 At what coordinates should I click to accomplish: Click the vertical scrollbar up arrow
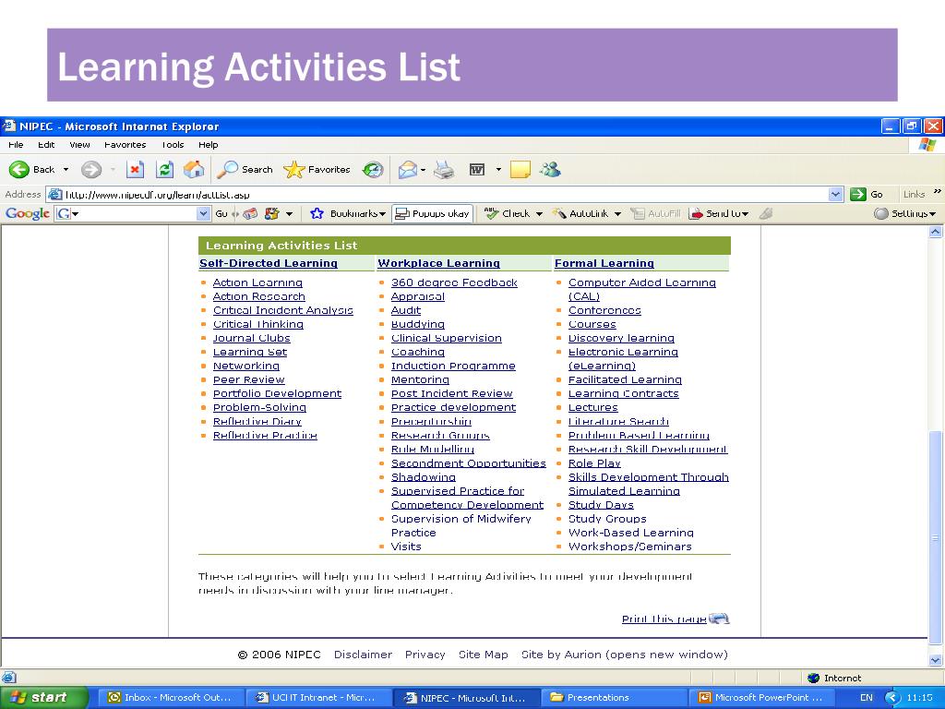[936, 232]
